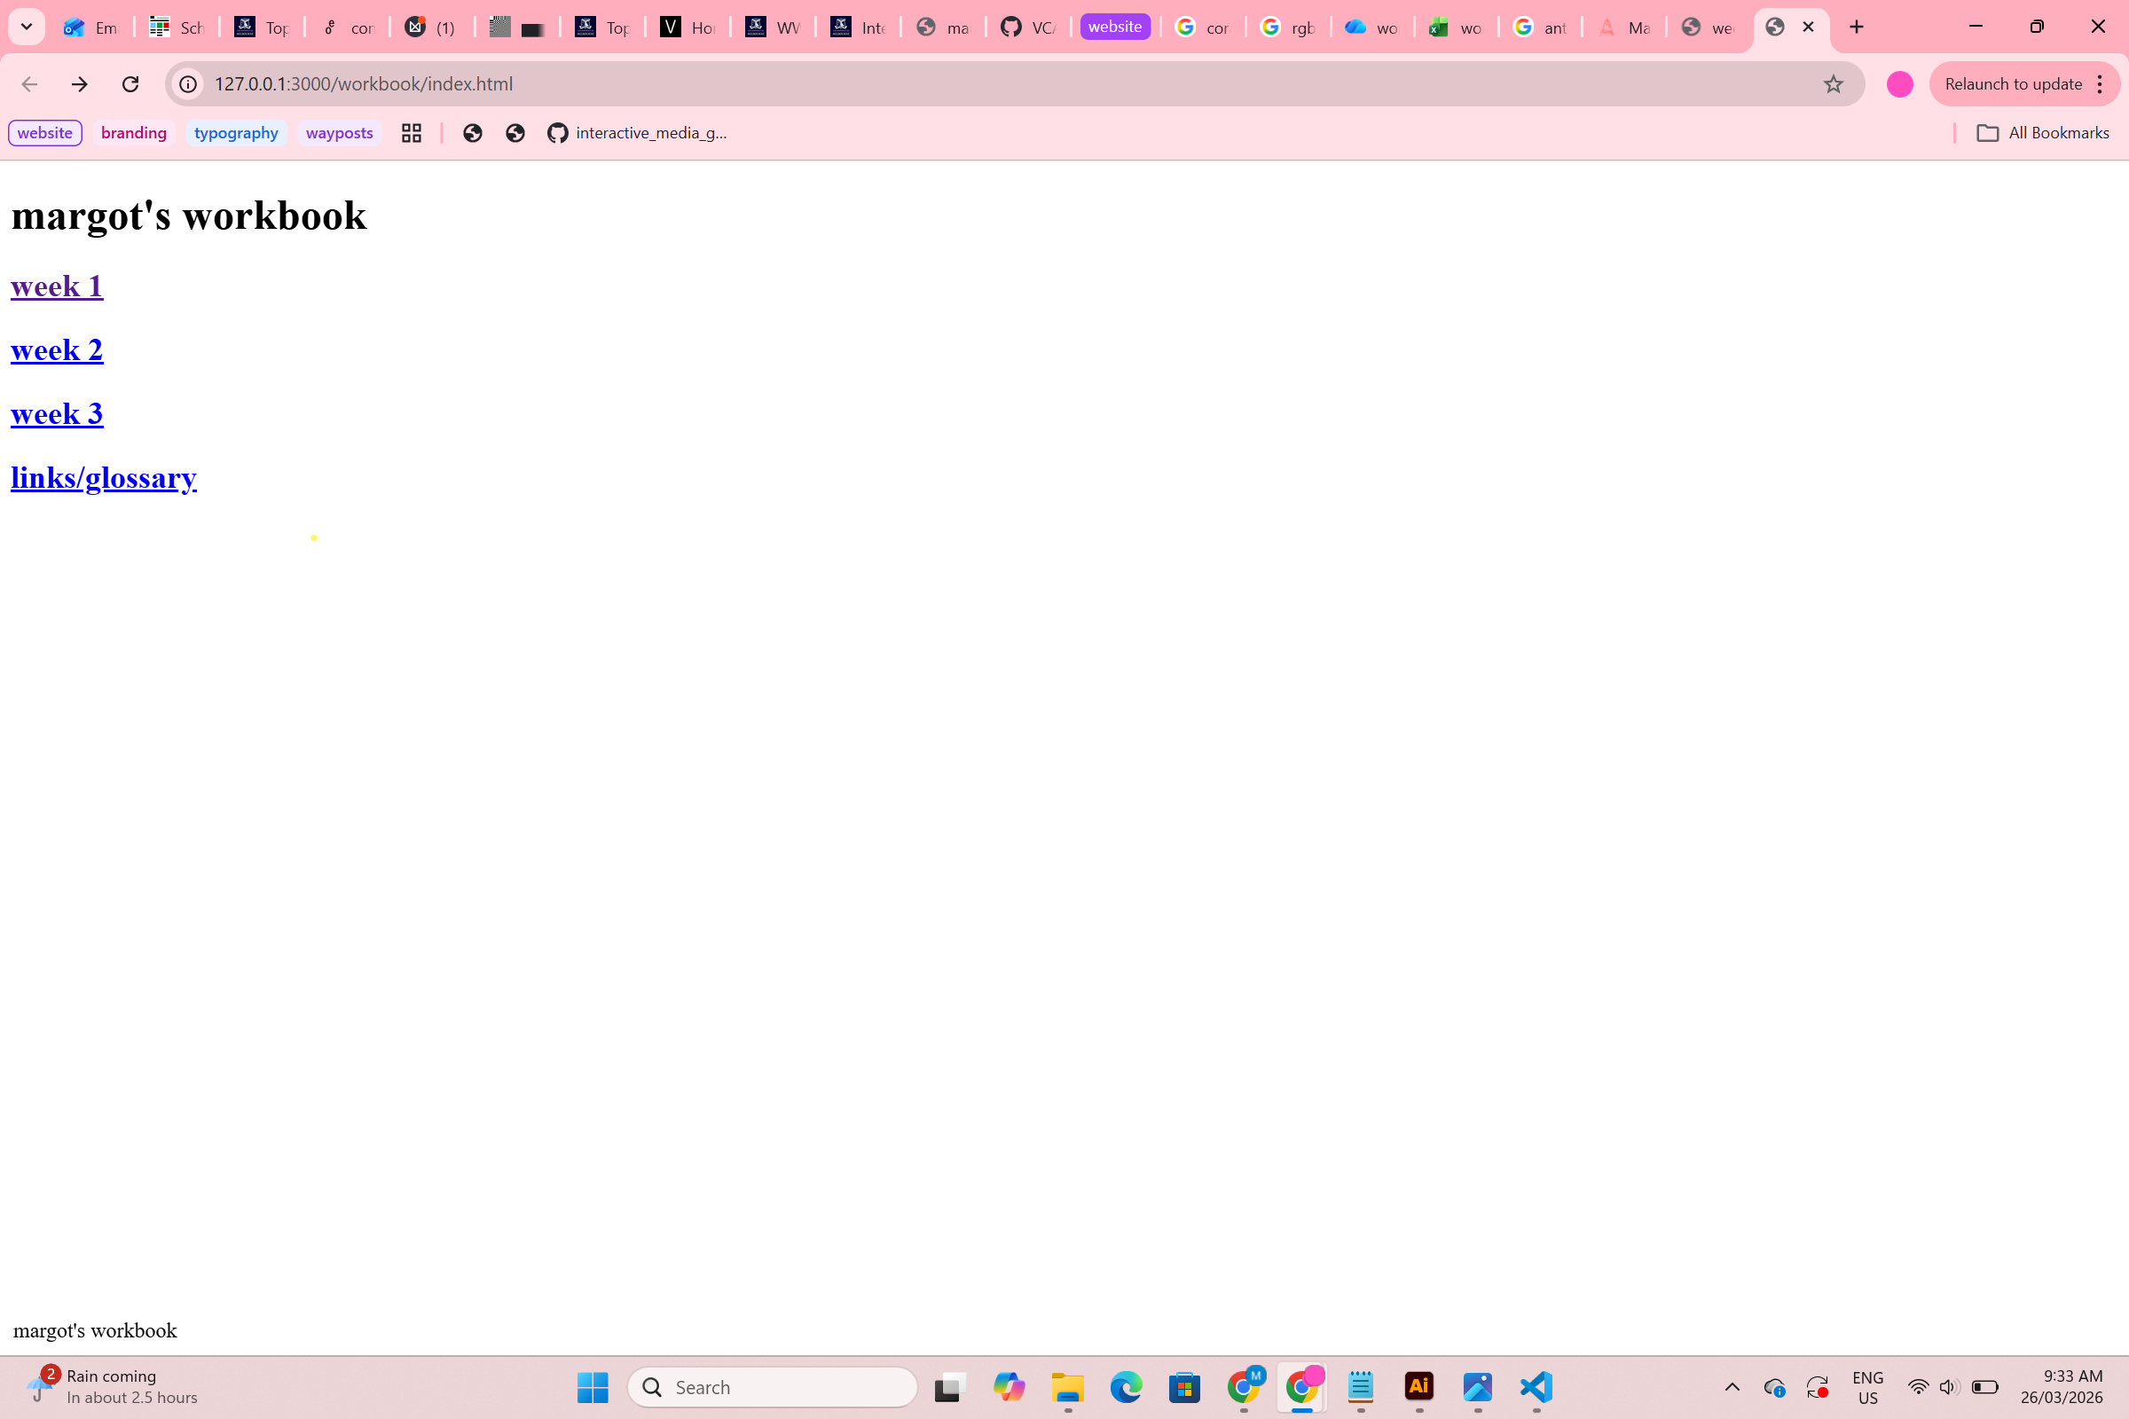Open the pink profile avatar
The width and height of the screenshot is (2129, 1419).
[1899, 84]
